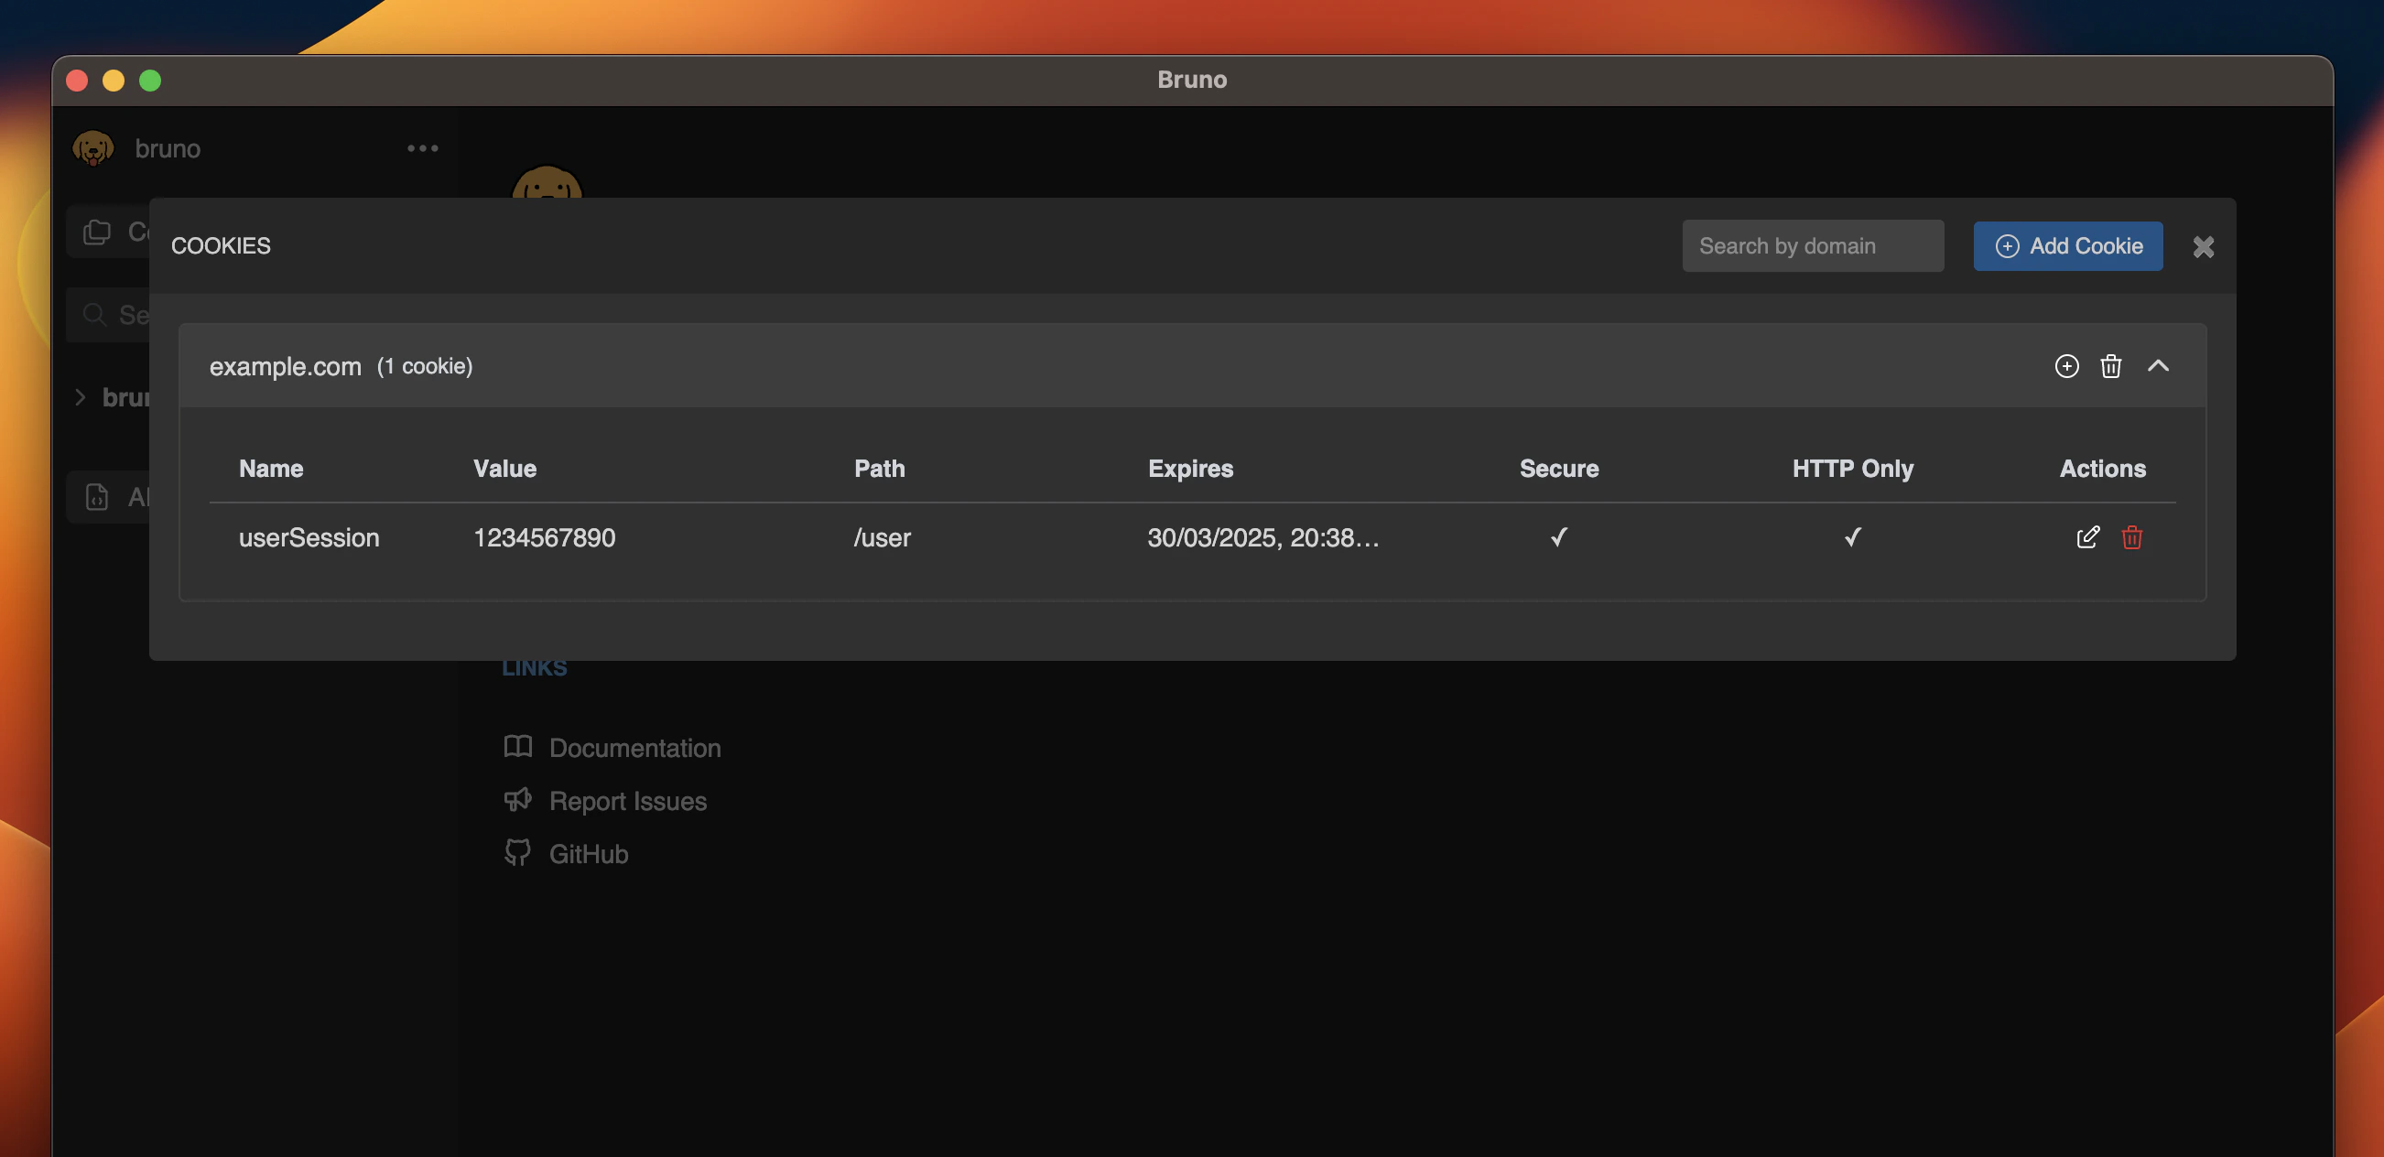The height and width of the screenshot is (1157, 2384).
Task: Collapse the example.com cookie group chevron
Action: tap(2157, 365)
